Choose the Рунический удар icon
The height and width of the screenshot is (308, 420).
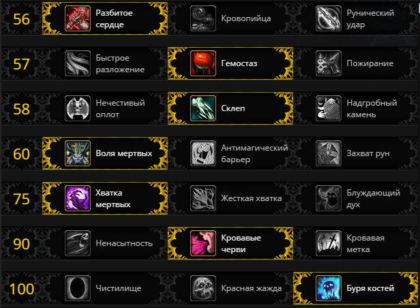(x=329, y=18)
